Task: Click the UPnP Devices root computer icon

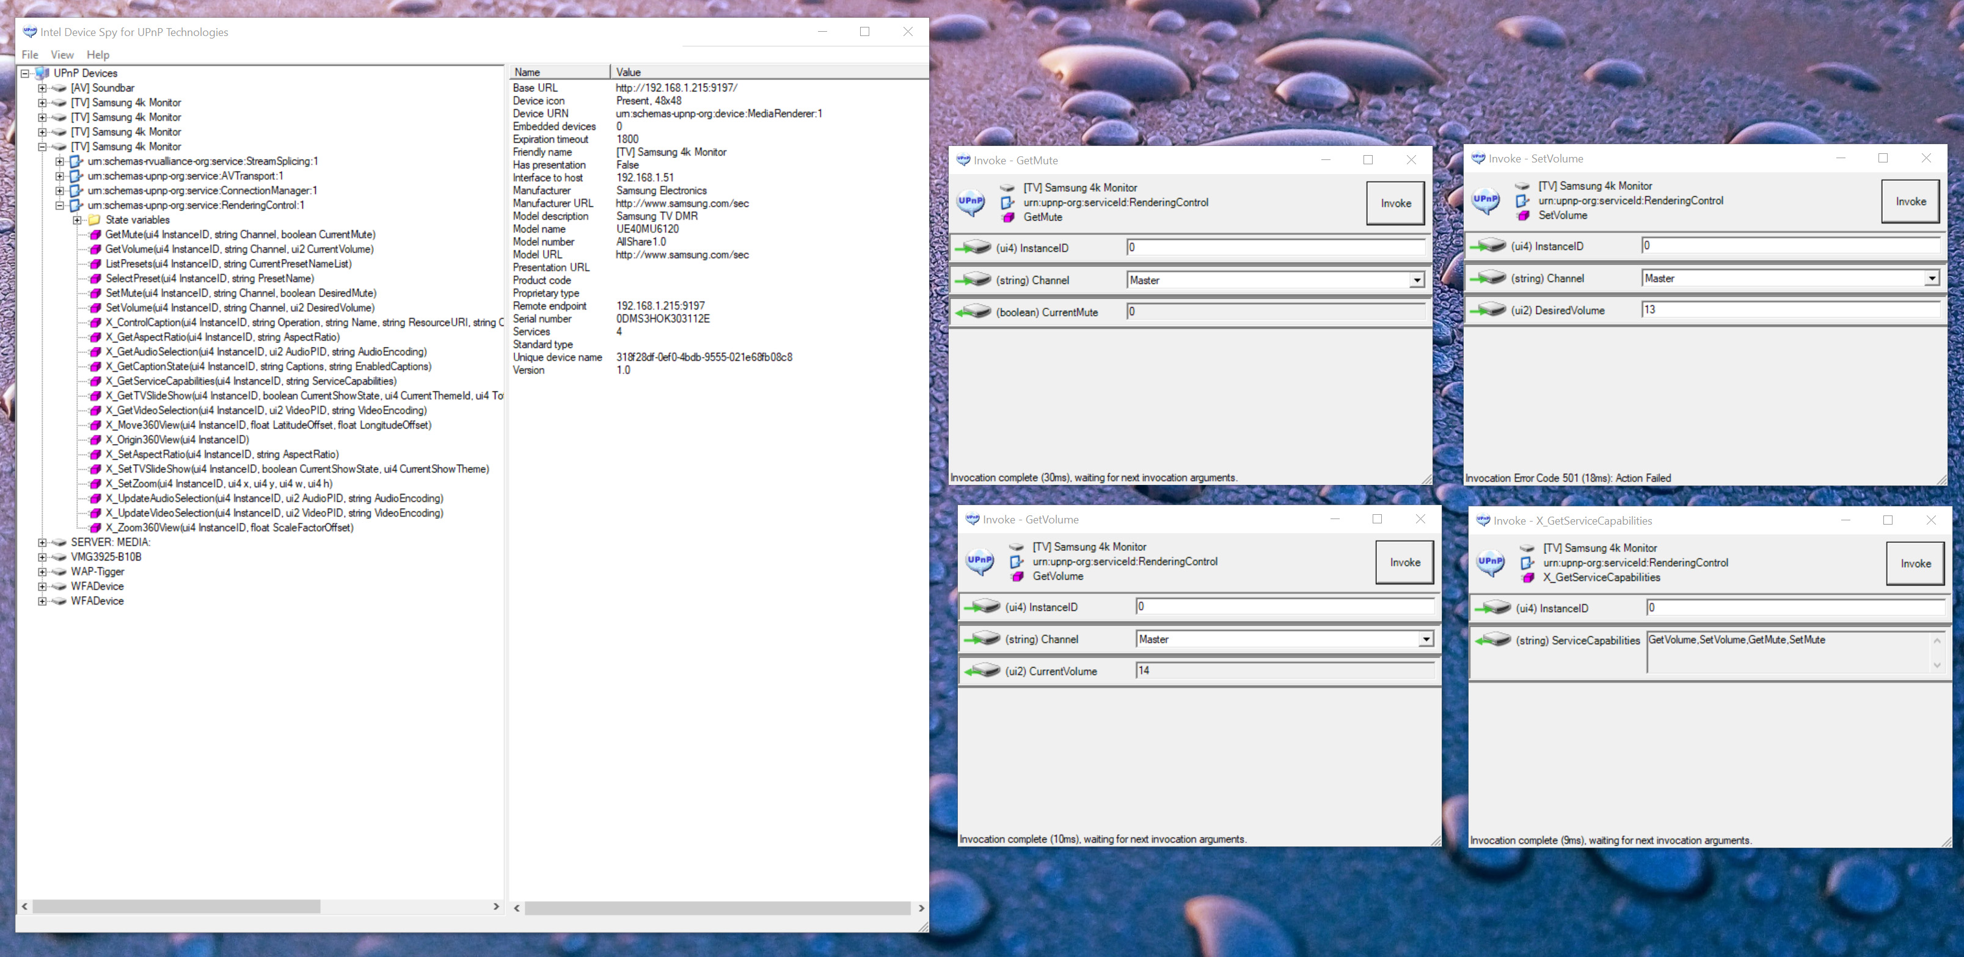Action: (x=42, y=73)
